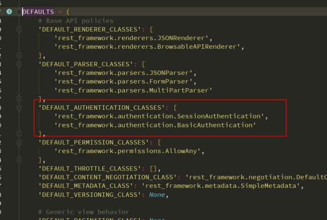The image size is (327, 220).
Task: Click the 'DEFAULT_VERSIONING_CLASS' key
Action: [90, 195]
